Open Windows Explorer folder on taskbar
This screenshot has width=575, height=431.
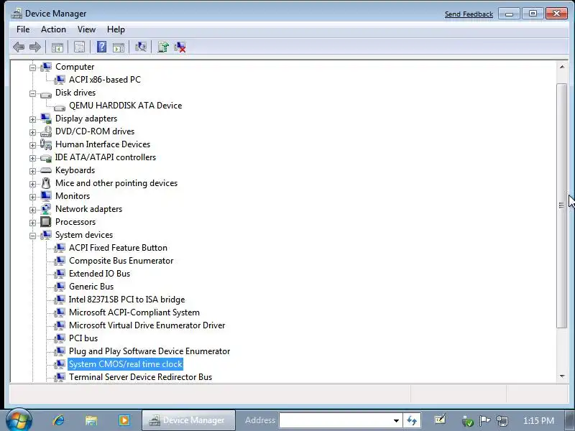point(91,420)
